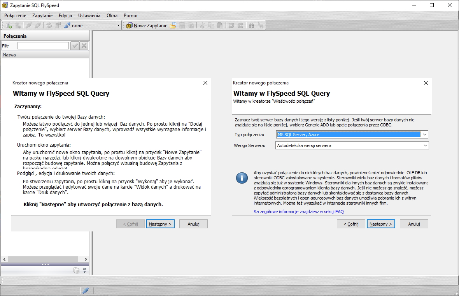Open the Wersja Serwera dropdown
Screen dimensions: 459x296
pos(425,145)
